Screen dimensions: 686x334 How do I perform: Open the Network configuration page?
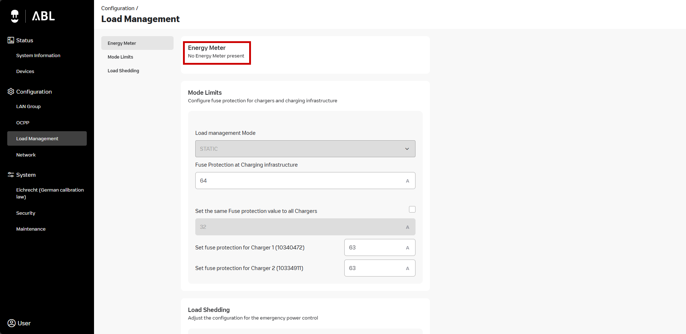coord(26,155)
